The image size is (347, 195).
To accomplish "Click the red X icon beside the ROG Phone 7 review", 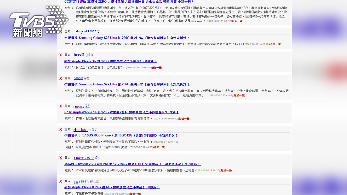I will [61, 130].
